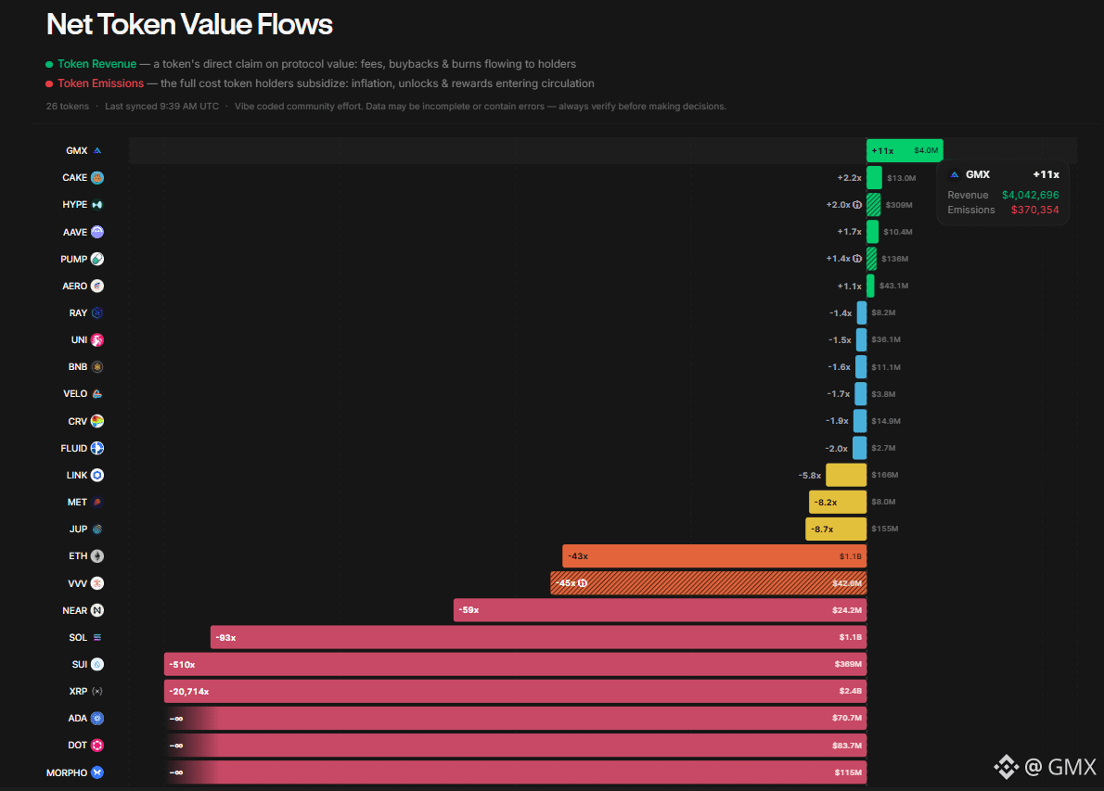Click the AAVE token icon
Viewport: 1104px width, 791px height.
(97, 232)
